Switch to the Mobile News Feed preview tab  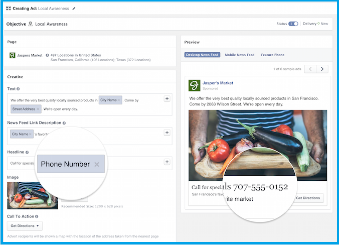239,55
